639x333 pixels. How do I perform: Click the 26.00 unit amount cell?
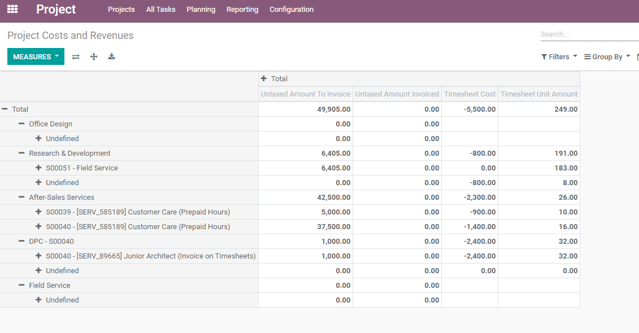point(539,197)
